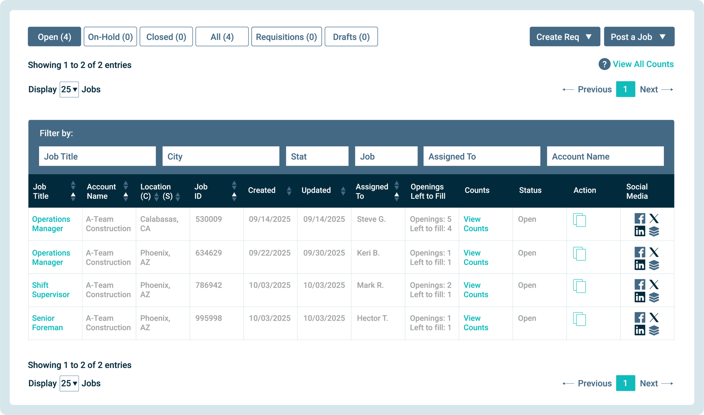View Counts for job 530009

point(476,224)
